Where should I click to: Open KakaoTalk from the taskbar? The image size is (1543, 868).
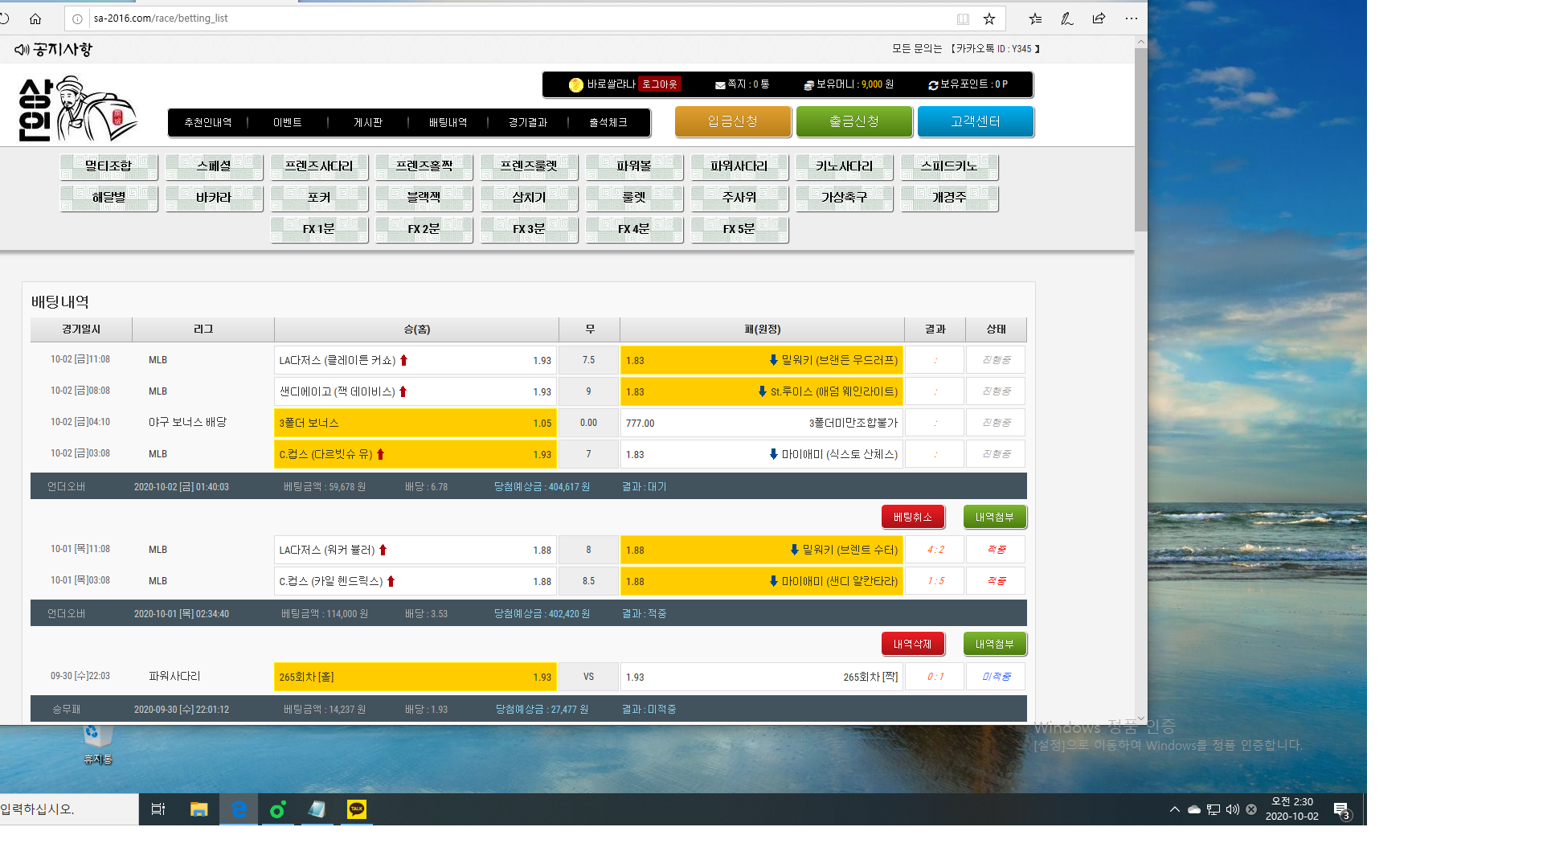pyautogui.click(x=357, y=809)
